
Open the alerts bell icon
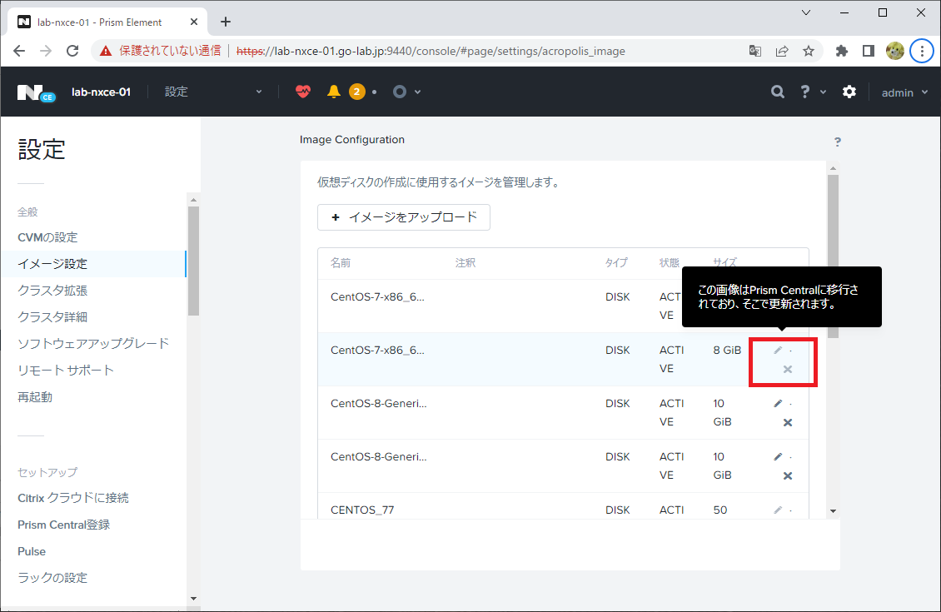(x=334, y=92)
